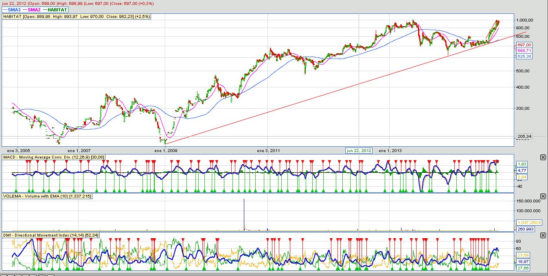Click the HABITAT legend entry
The image size is (548, 276).
tap(57, 10)
